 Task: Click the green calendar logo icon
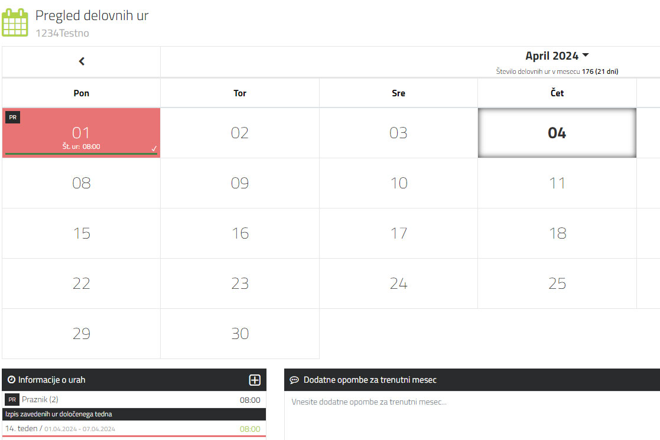coord(15,22)
